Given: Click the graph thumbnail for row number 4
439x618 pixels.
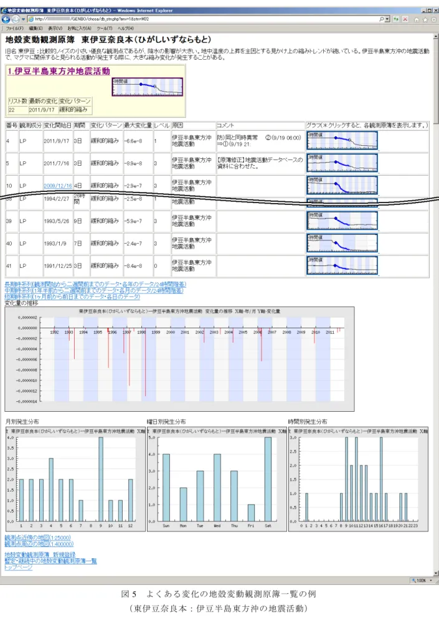Looking at the screenshot, I should pyautogui.click(x=342, y=141).
